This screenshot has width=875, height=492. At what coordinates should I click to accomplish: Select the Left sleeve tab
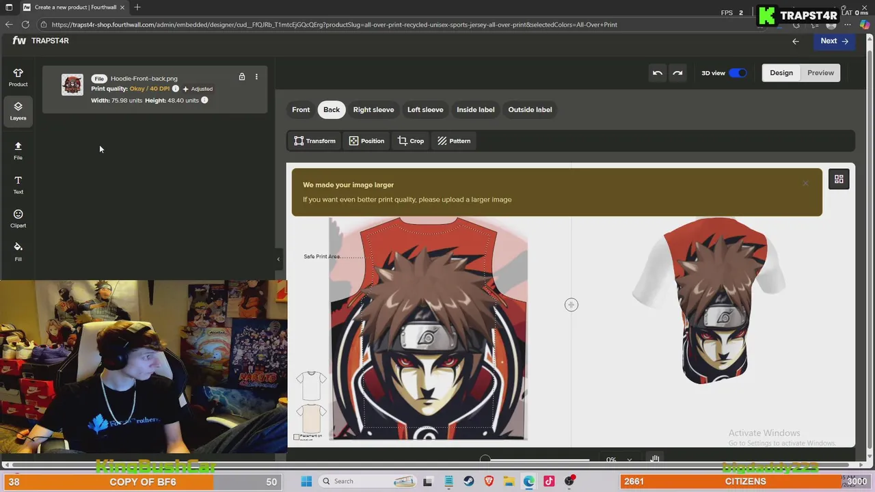click(x=425, y=109)
